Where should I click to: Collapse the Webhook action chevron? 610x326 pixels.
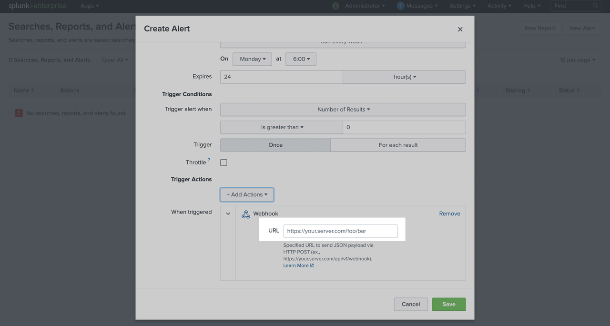(228, 214)
